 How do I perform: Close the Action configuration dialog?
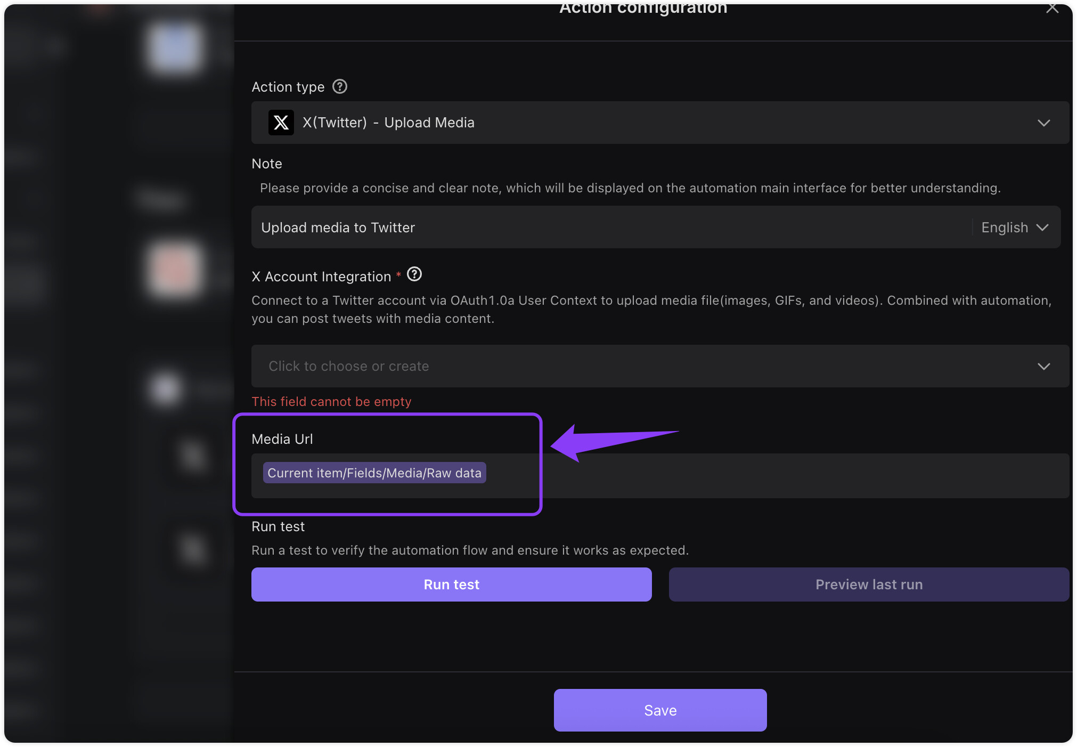click(x=1052, y=7)
